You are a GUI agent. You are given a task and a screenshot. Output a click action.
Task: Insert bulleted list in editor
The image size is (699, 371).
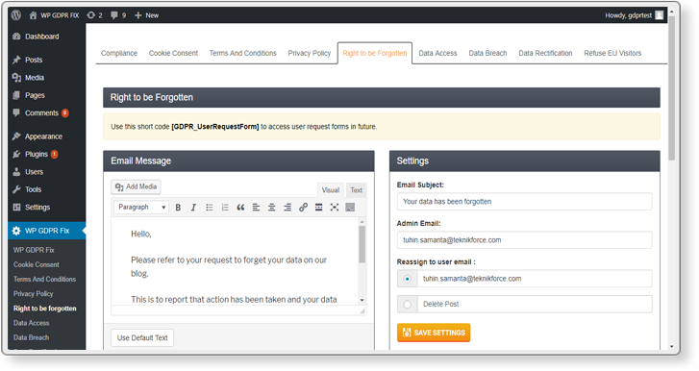click(x=209, y=207)
